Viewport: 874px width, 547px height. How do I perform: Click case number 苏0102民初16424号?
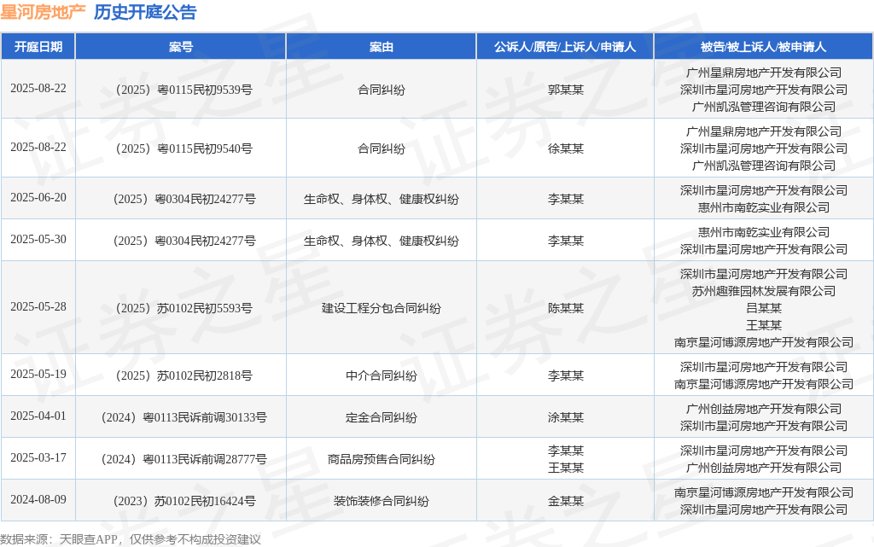tap(184, 501)
